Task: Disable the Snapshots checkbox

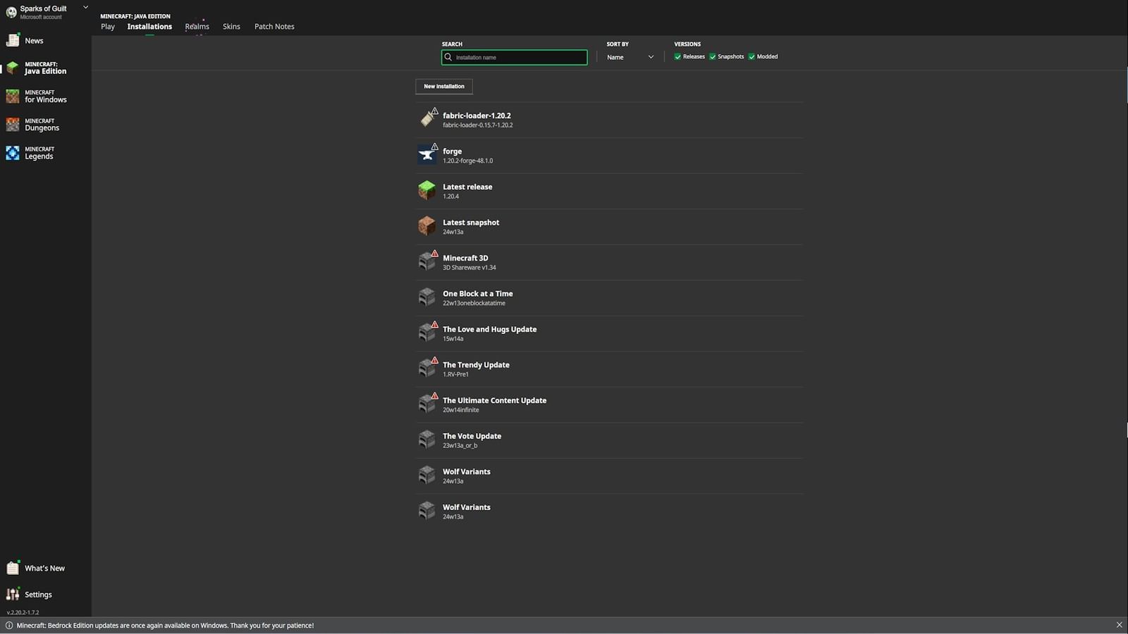Action: coord(713,56)
